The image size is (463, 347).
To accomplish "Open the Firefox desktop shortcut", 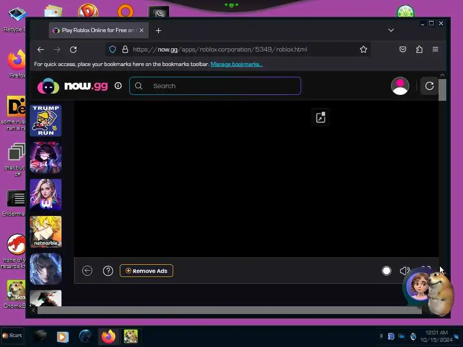I will click(x=17, y=63).
